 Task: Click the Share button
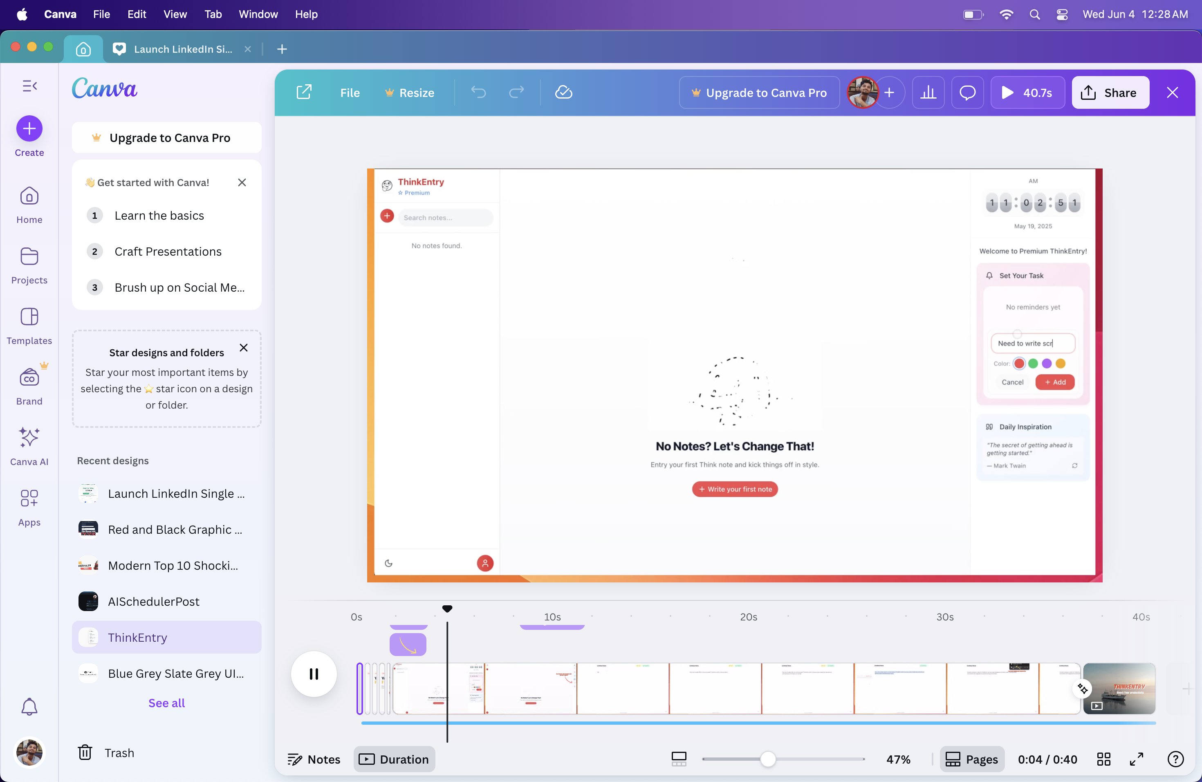1110,92
